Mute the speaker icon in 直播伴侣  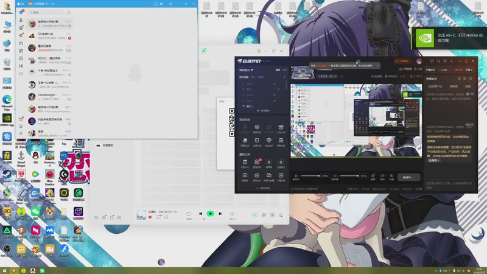pos(334,176)
